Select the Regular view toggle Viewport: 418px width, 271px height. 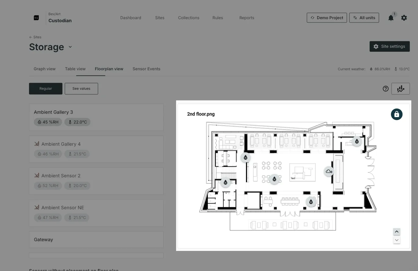46,89
